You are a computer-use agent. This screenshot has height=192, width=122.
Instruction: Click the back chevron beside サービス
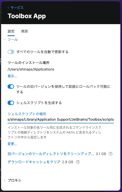tap(8, 8)
